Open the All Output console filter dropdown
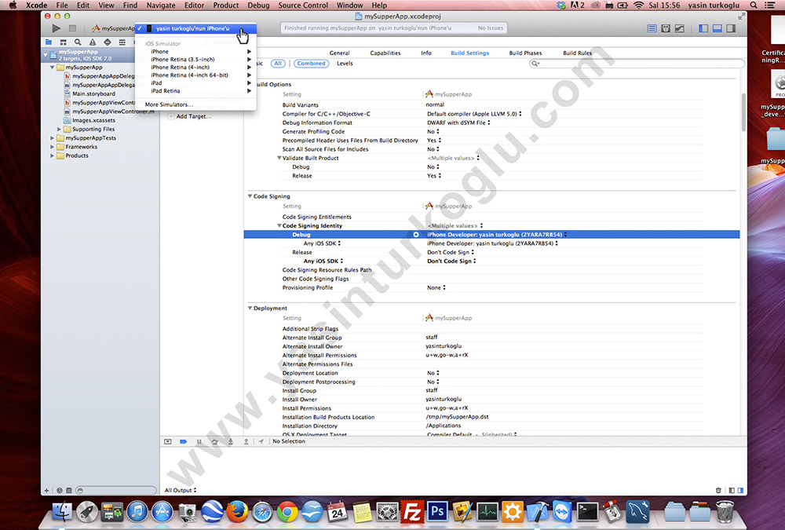This screenshot has width=785, height=530. click(x=181, y=491)
